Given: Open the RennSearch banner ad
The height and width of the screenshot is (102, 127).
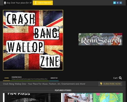Looking at the screenshot, I should pos(100,39).
